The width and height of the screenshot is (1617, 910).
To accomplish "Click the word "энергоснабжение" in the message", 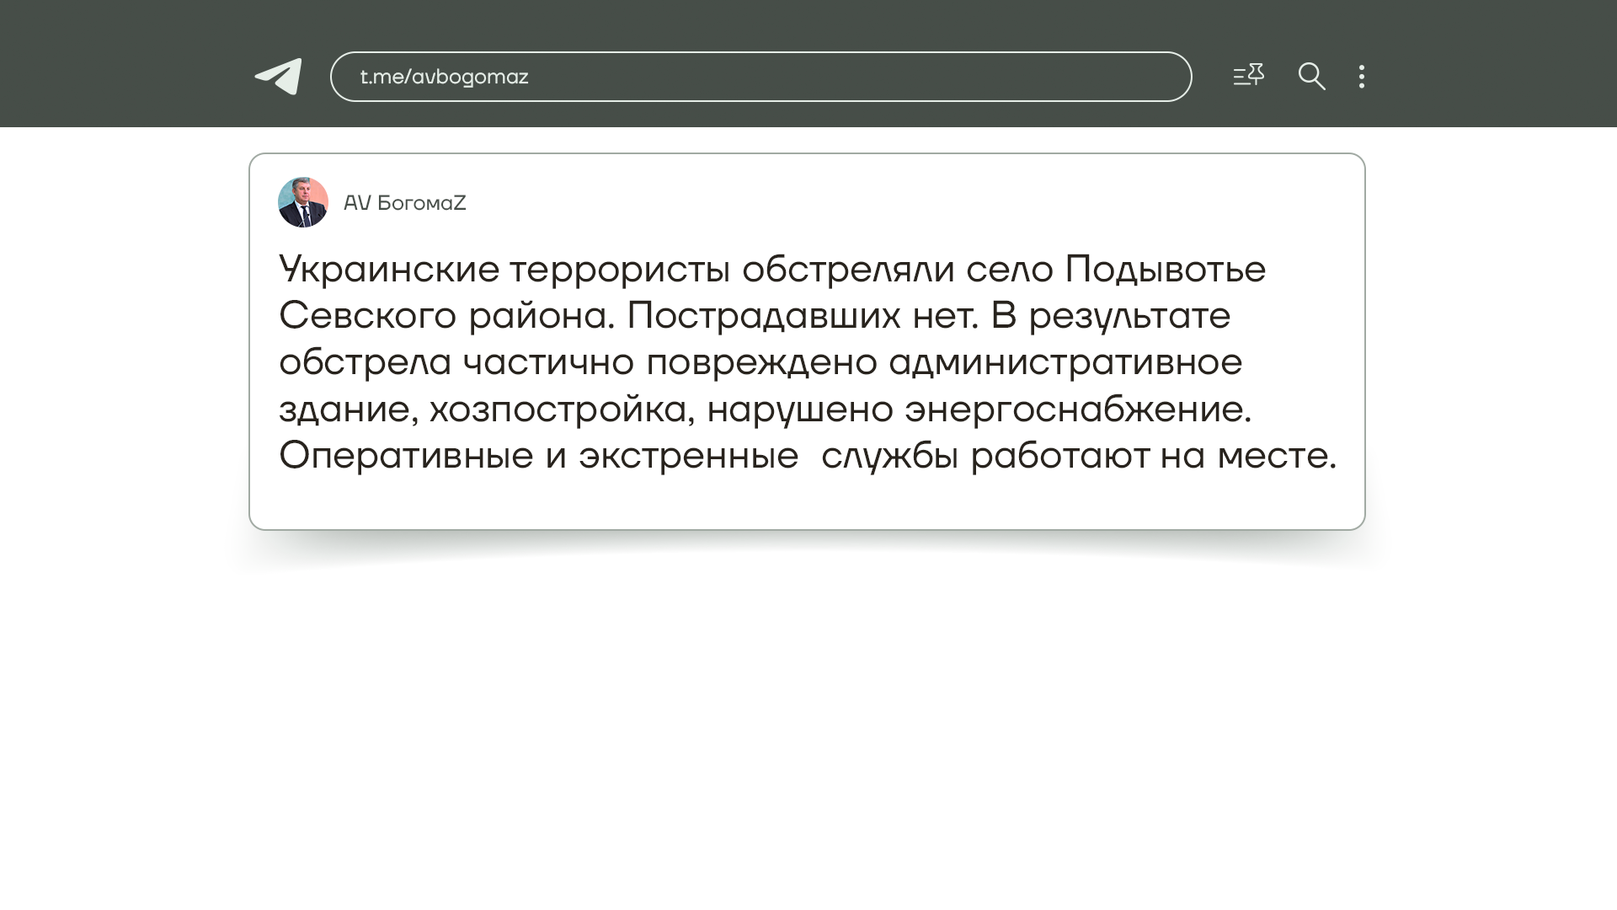I will pyautogui.click(x=1073, y=409).
